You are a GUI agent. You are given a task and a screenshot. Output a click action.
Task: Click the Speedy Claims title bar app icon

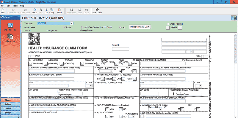pos(1,2)
